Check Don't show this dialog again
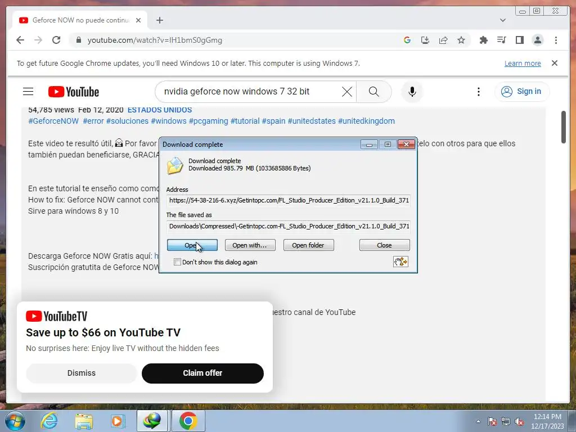Viewport: 576px width, 432px height. click(x=177, y=262)
